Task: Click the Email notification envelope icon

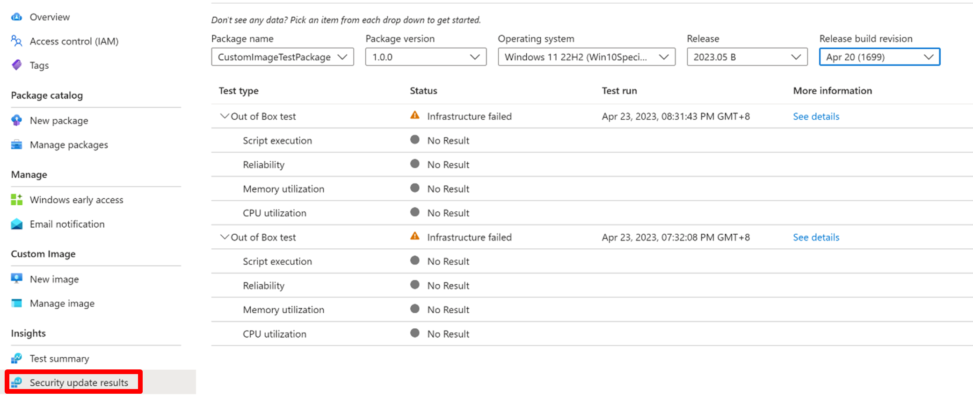Action: 17,224
